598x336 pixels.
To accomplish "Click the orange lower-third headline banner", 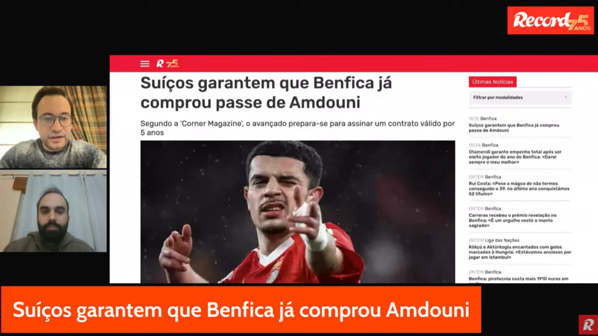I will [241, 310].
